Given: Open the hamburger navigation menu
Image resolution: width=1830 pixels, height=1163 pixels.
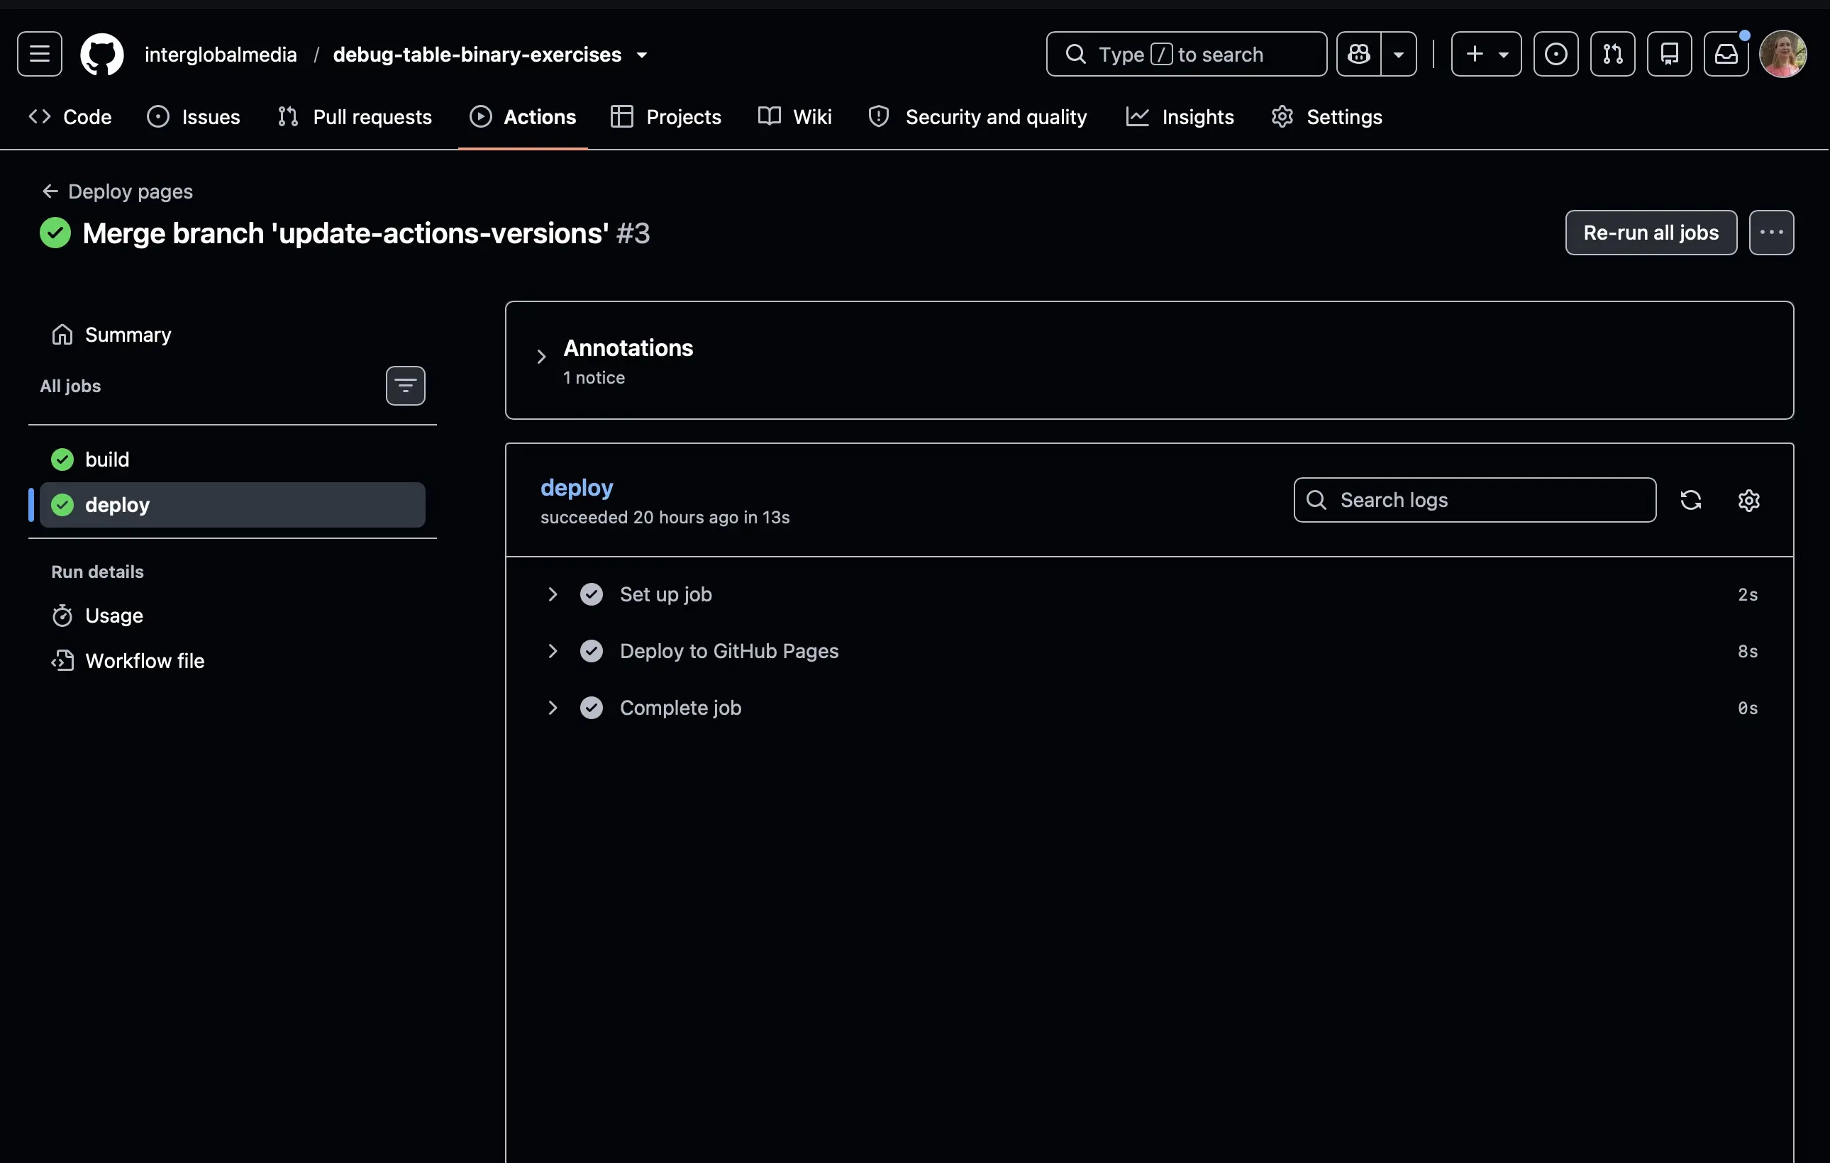Looking at the screenshot, I should pos(40,54).
